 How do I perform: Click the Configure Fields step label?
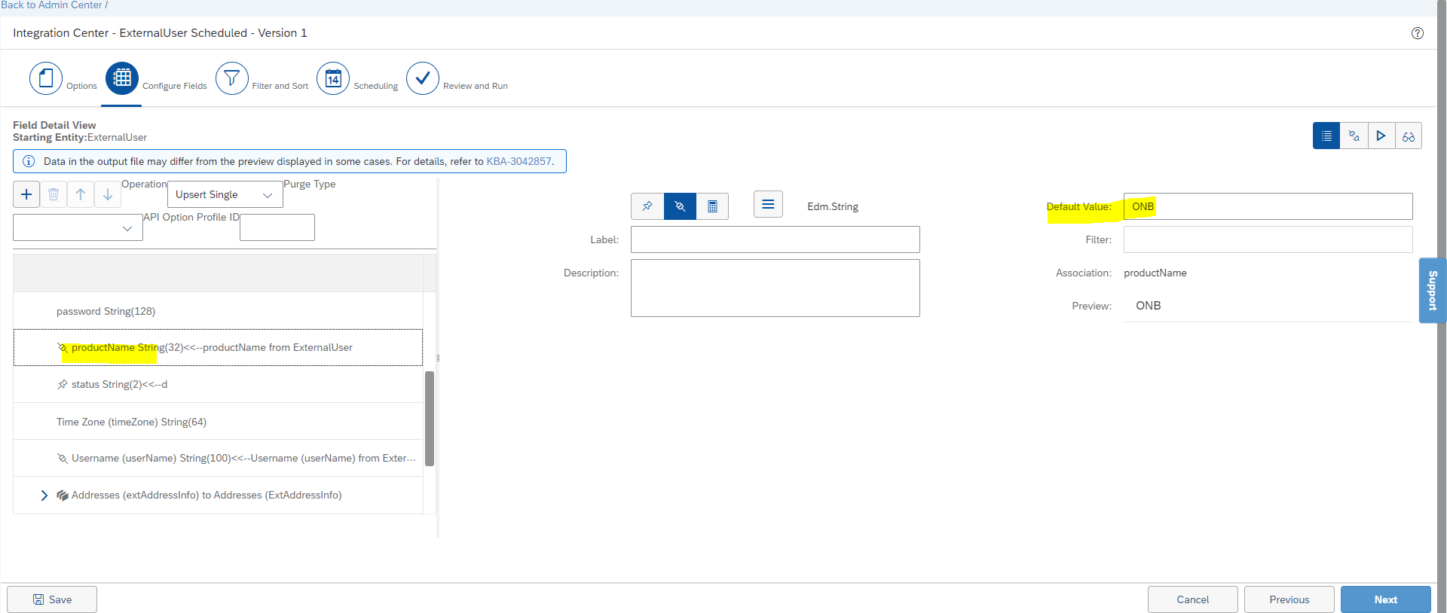point(174,86)
